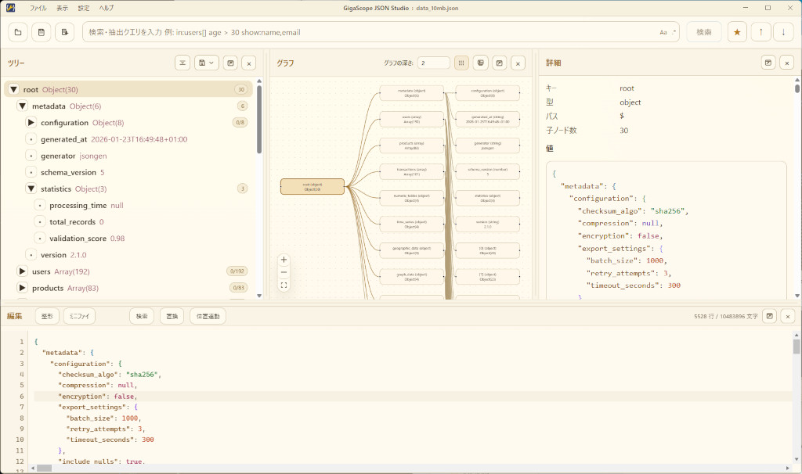Viewport: 802px width, 474px height.
Task: Select the total_records tree row
Action: coord(141,221)
